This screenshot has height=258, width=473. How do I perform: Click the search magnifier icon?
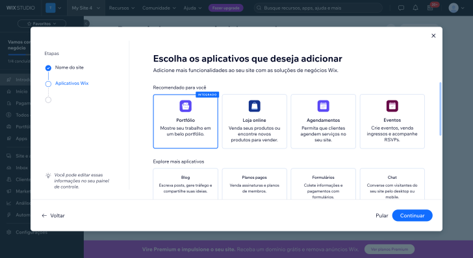click(259, 8)
